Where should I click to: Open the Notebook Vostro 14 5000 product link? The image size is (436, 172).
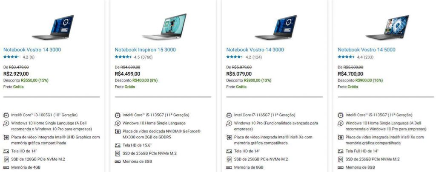[367, 50]
